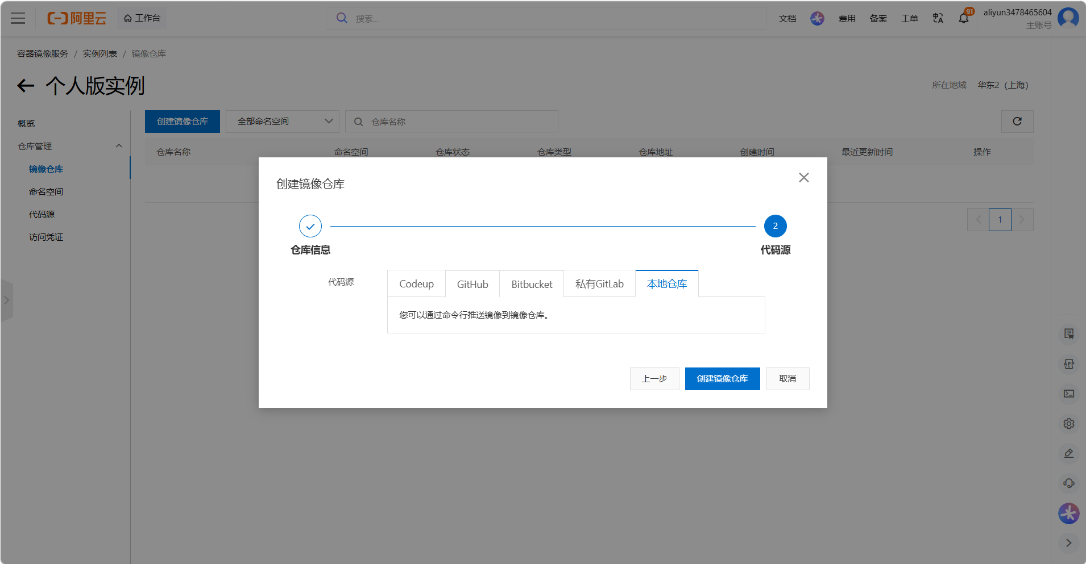Focus the 仓库名称 search field
Viewport: 1086px width, 564px height.
(451, 122)
